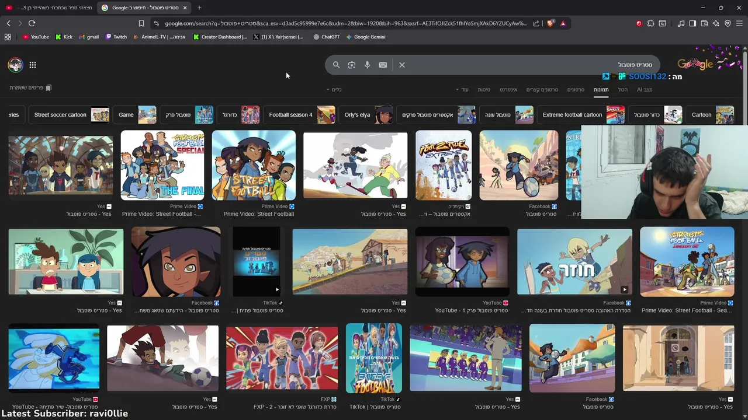
Task: Share this page icon in address bar
Action: pos(536,23)
